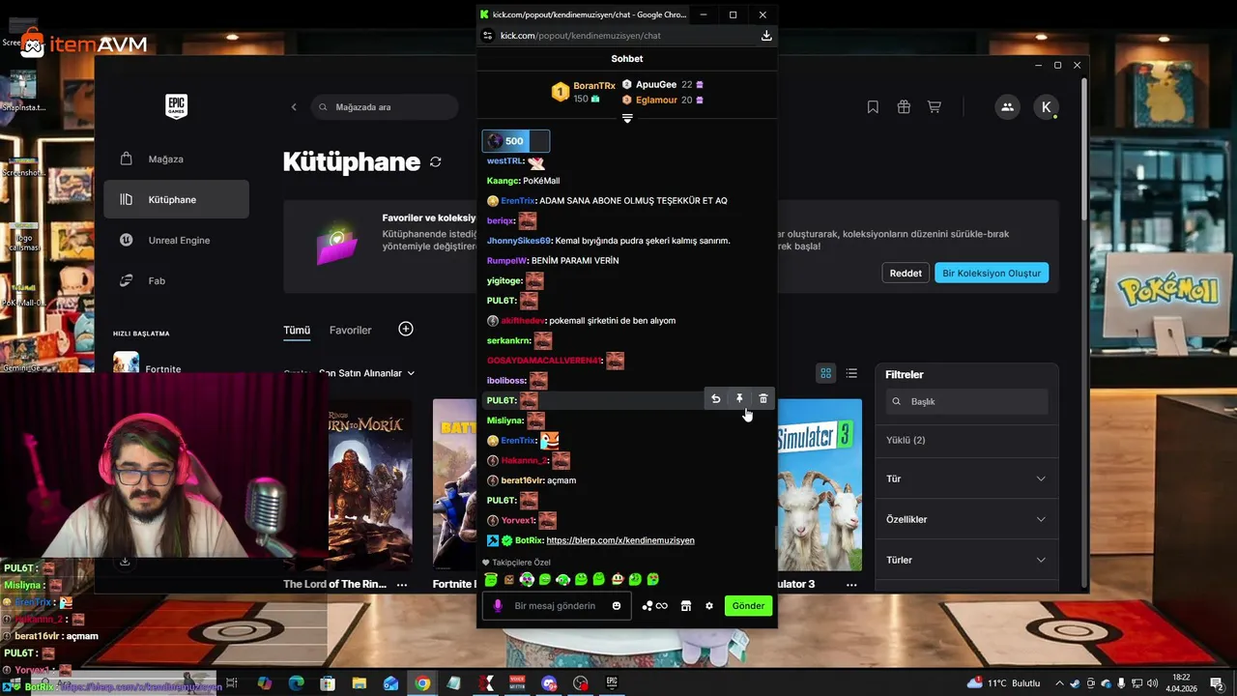Viewport: 1237px width, 696px height.
Task: Open the gift icon in Epic header
Action: (x=904, y=107)
